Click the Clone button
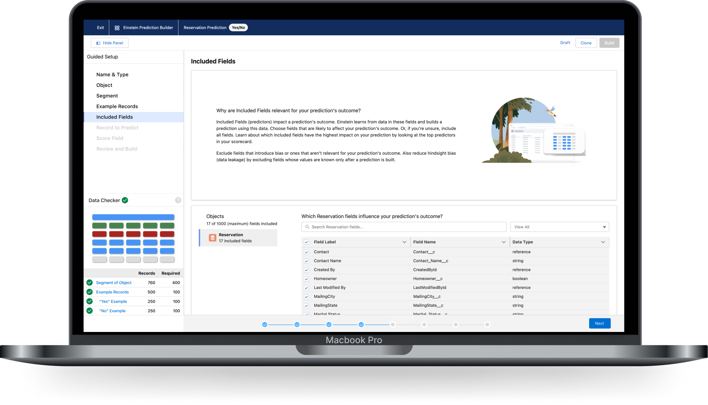Viewport: 708px width, 405px height. (586, 43)
